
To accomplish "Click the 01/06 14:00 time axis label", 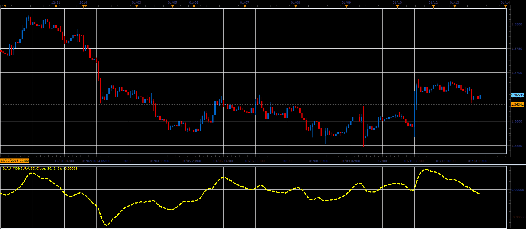I will tap(223, 161).
